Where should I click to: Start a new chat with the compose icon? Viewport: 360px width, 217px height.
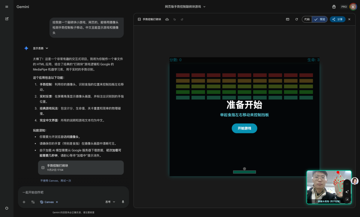[7, 19]
